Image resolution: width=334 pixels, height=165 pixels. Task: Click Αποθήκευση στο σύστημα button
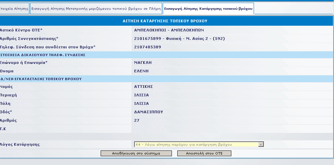click(136, 153)
